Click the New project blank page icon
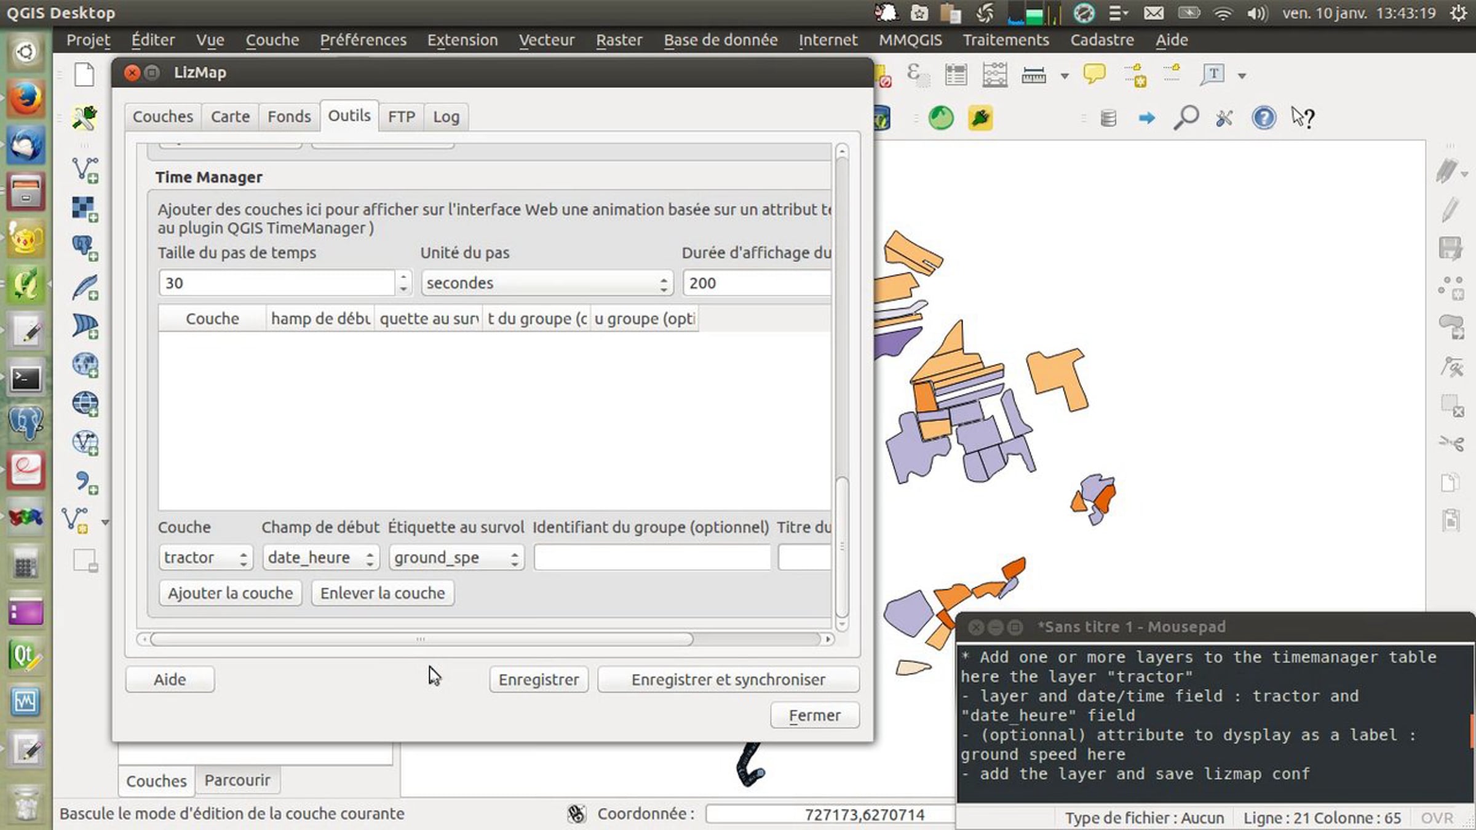Screen dimensions: 1476x830 84,75
